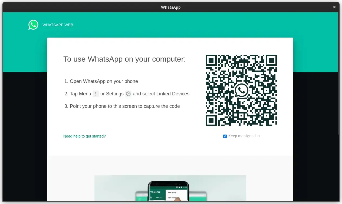Click the WhatsApp logo inside the QR code
The image size is (342, 204).
click(241, 90)
